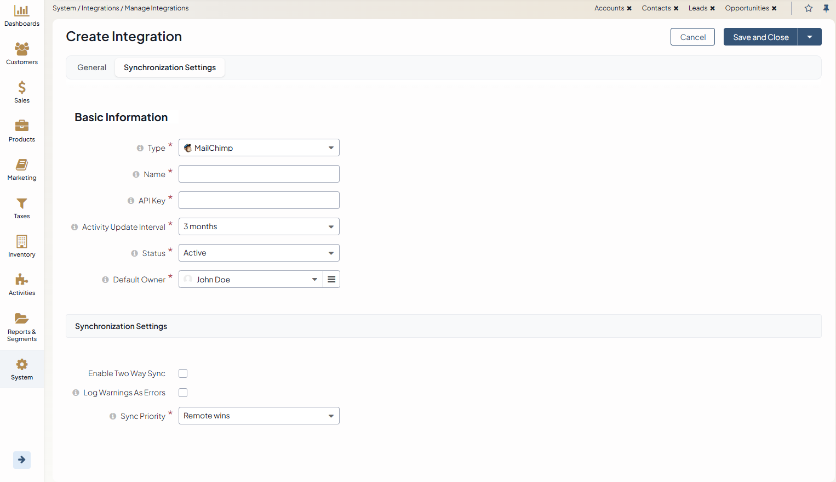This screenshot has height=482, width=836.
Task: Focus the API Key input field
Action: pos(259,200)
